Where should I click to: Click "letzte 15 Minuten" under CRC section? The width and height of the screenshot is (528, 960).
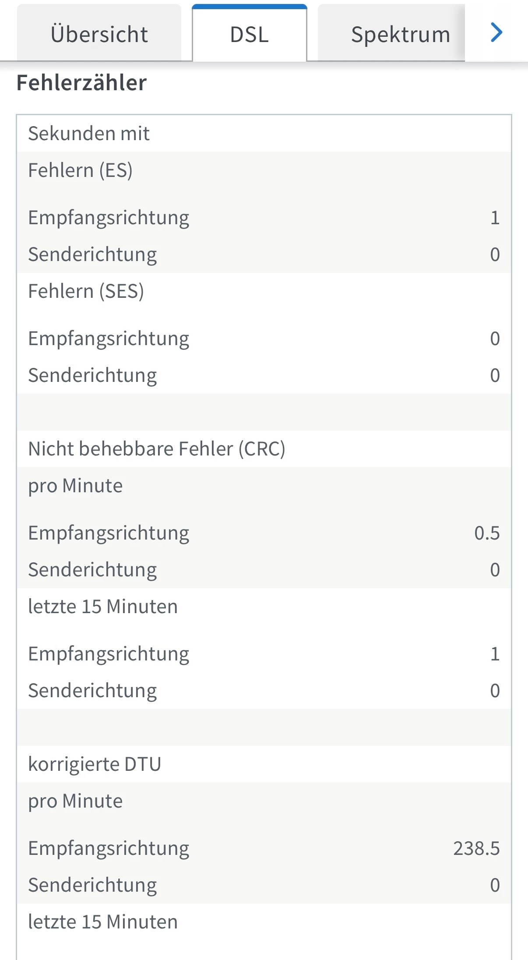tap(103, 607)
